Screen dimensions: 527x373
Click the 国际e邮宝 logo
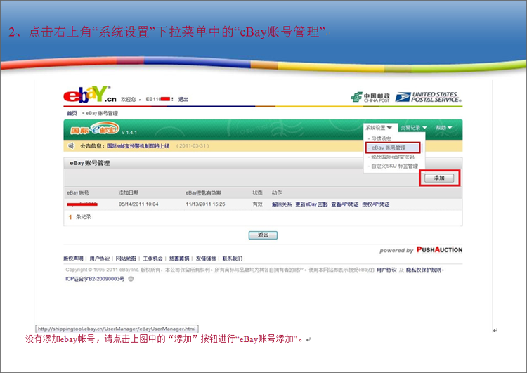[x=95, y=129]
